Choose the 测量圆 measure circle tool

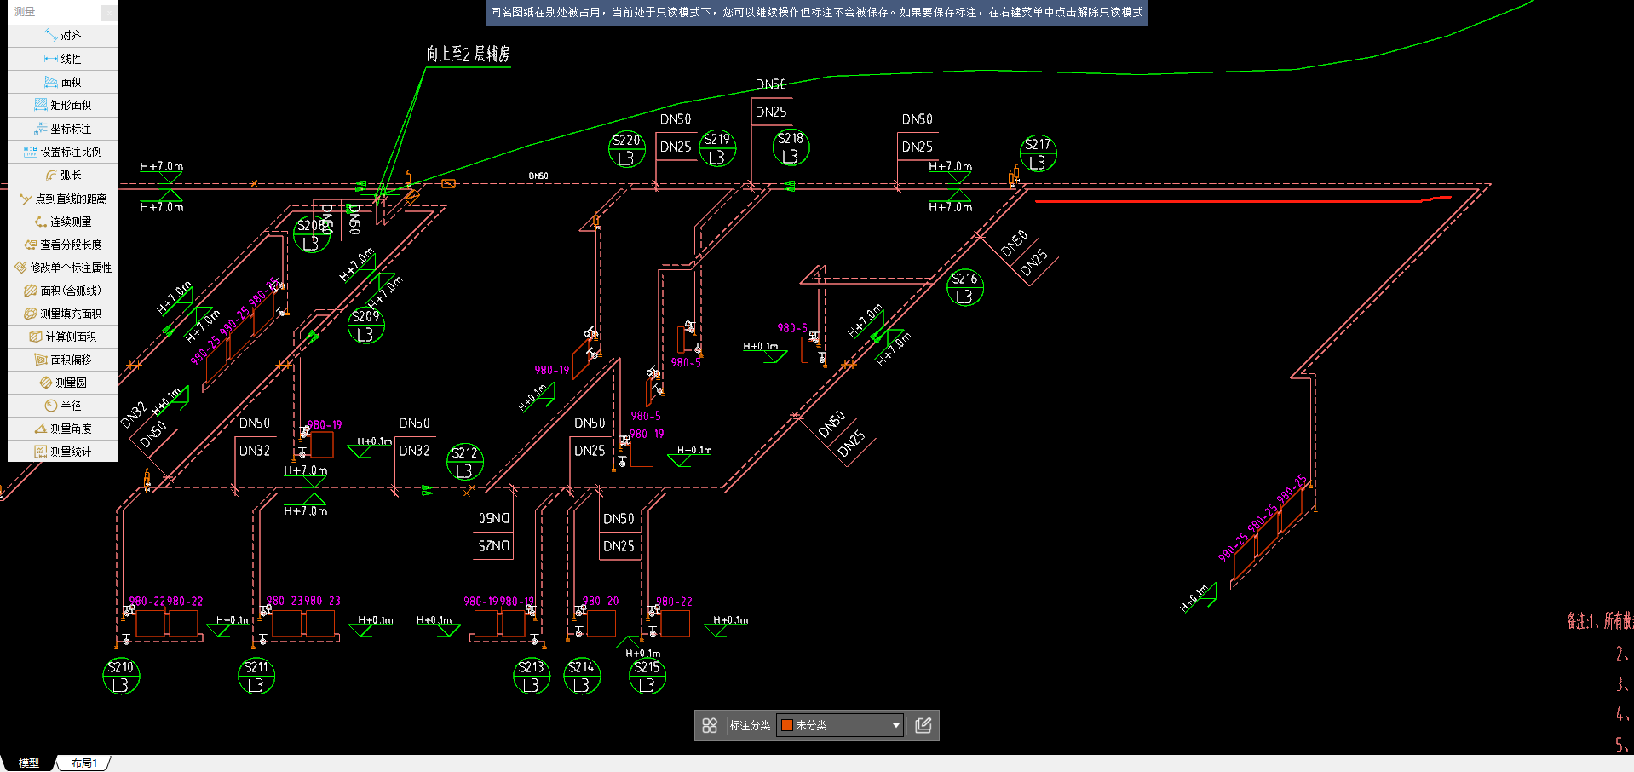click(63, 383)
